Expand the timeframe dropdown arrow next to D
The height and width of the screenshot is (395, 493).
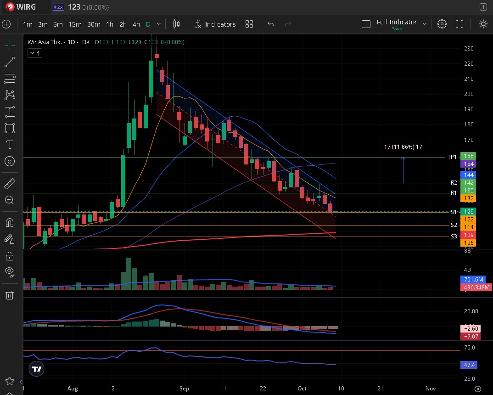pos(159,24)
